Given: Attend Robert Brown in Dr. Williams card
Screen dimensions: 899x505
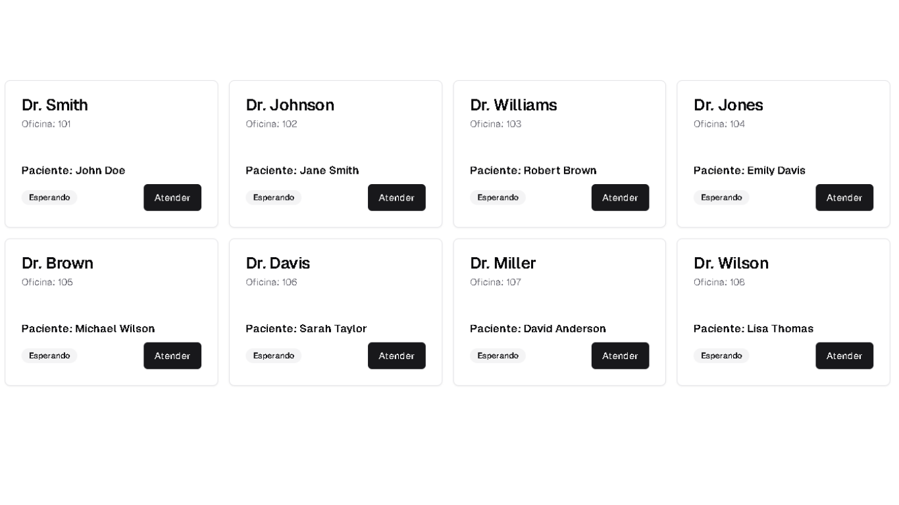Looking at the screenshot, I should pyautogui.click(x=621, y=197).
